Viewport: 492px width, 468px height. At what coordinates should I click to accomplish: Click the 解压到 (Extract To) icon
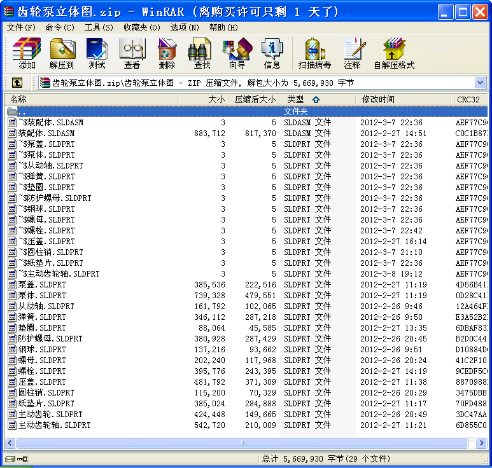[62, 53]
